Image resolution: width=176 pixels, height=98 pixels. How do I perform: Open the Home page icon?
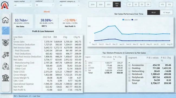tap(5, 20)
